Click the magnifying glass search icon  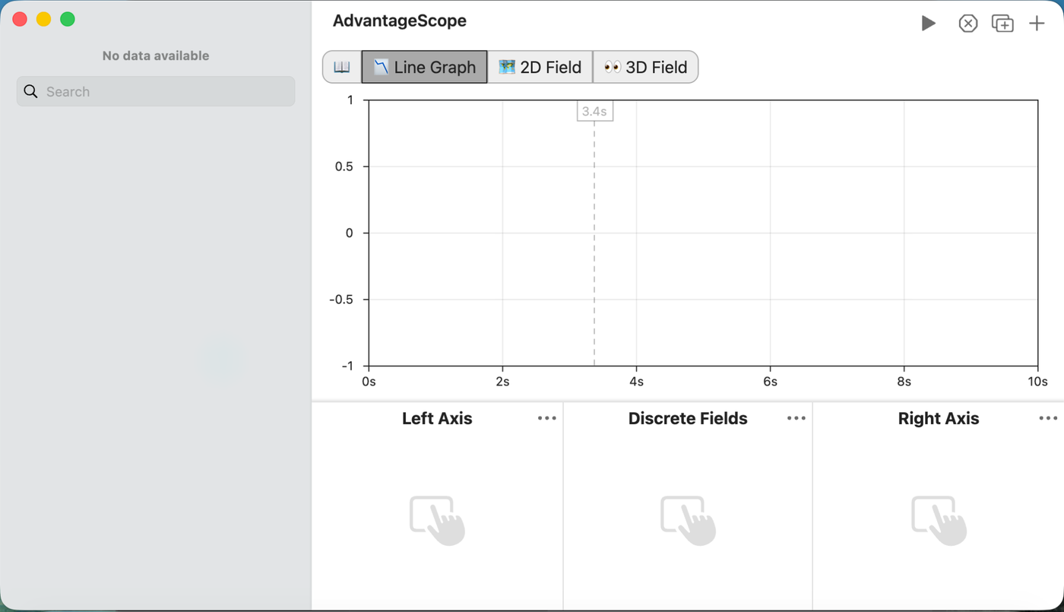[30, 91]
